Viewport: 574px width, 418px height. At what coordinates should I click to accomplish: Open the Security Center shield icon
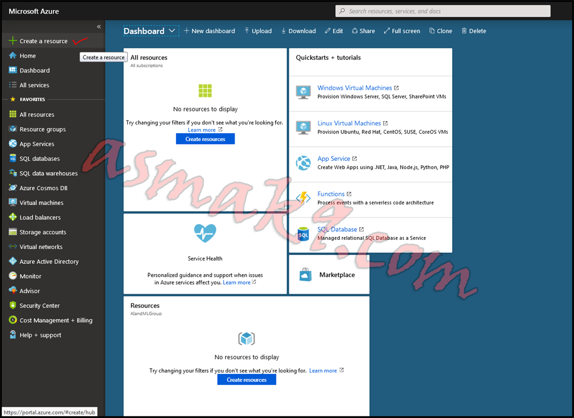(x=13, y=305)
